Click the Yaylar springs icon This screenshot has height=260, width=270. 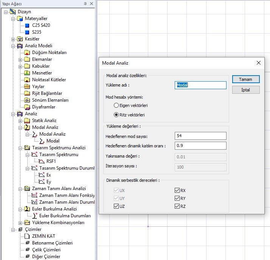(27, 87)
